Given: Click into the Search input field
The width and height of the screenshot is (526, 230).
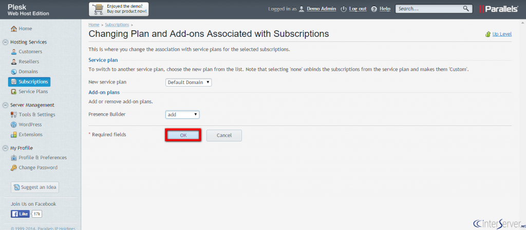Looking at the screenshot, I should [x=429, y=9].
